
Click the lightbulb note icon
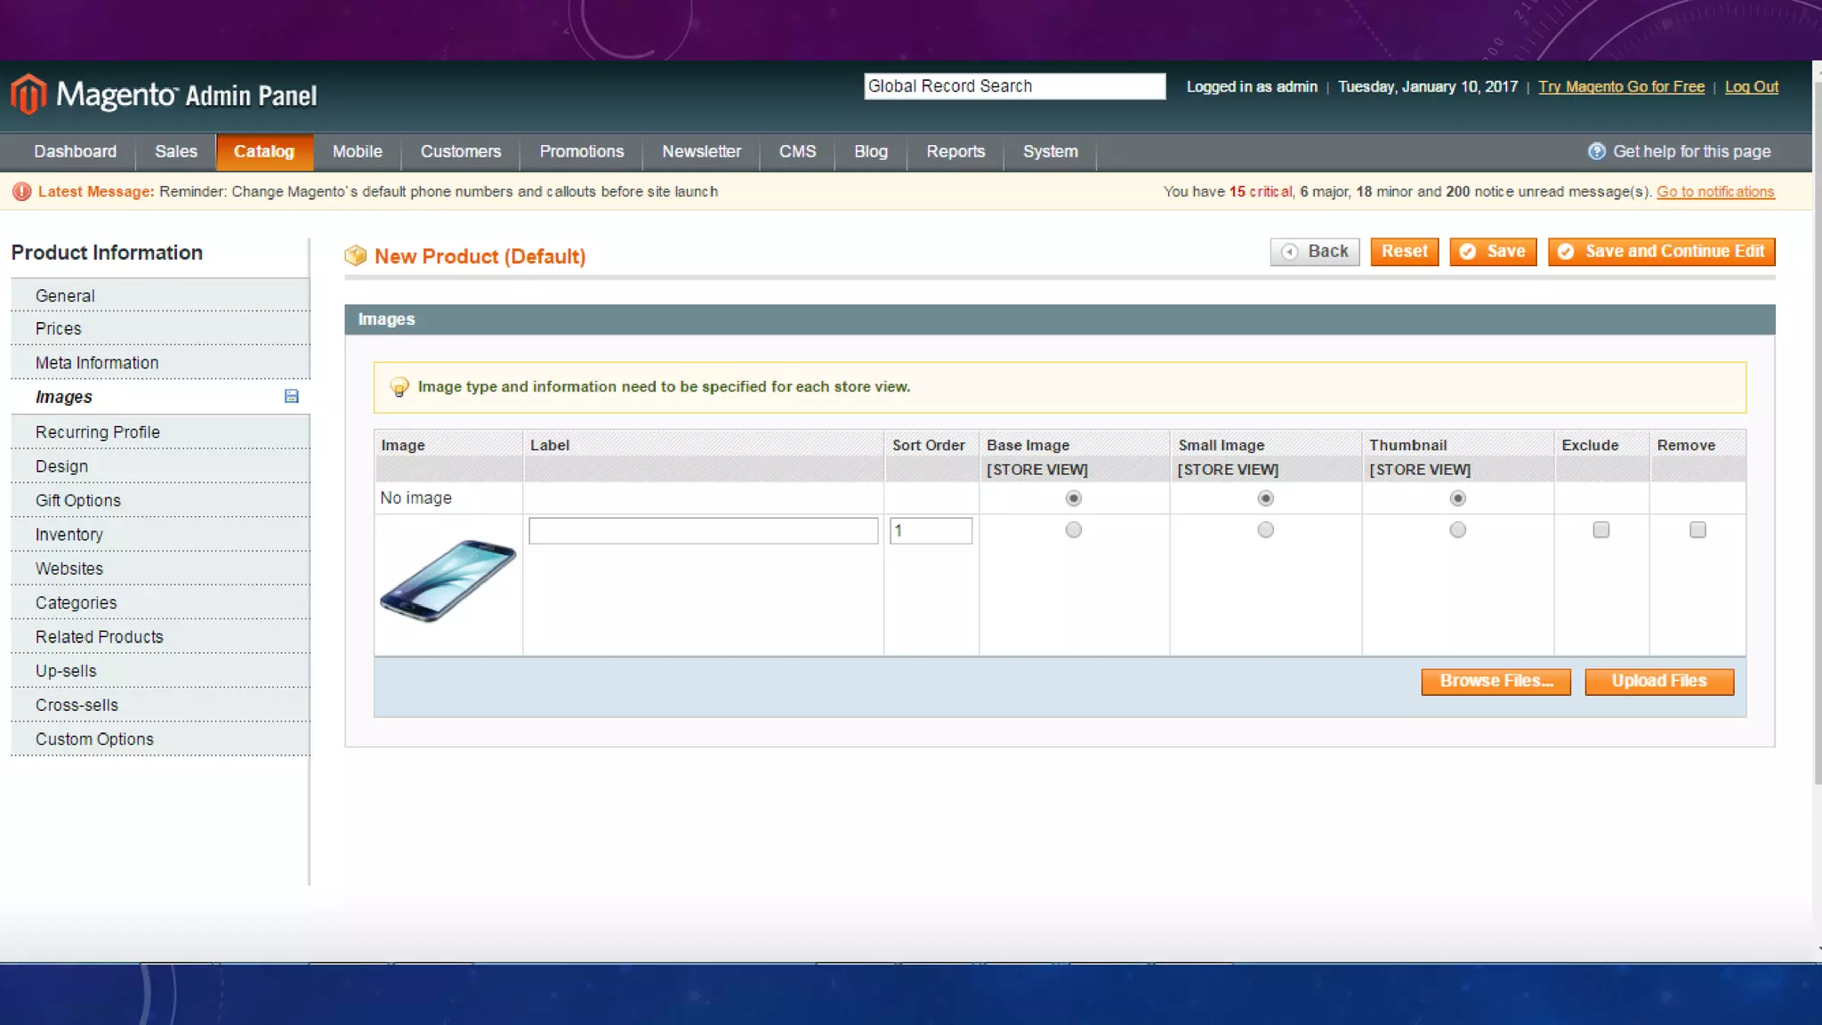click(x=399, y=387)
